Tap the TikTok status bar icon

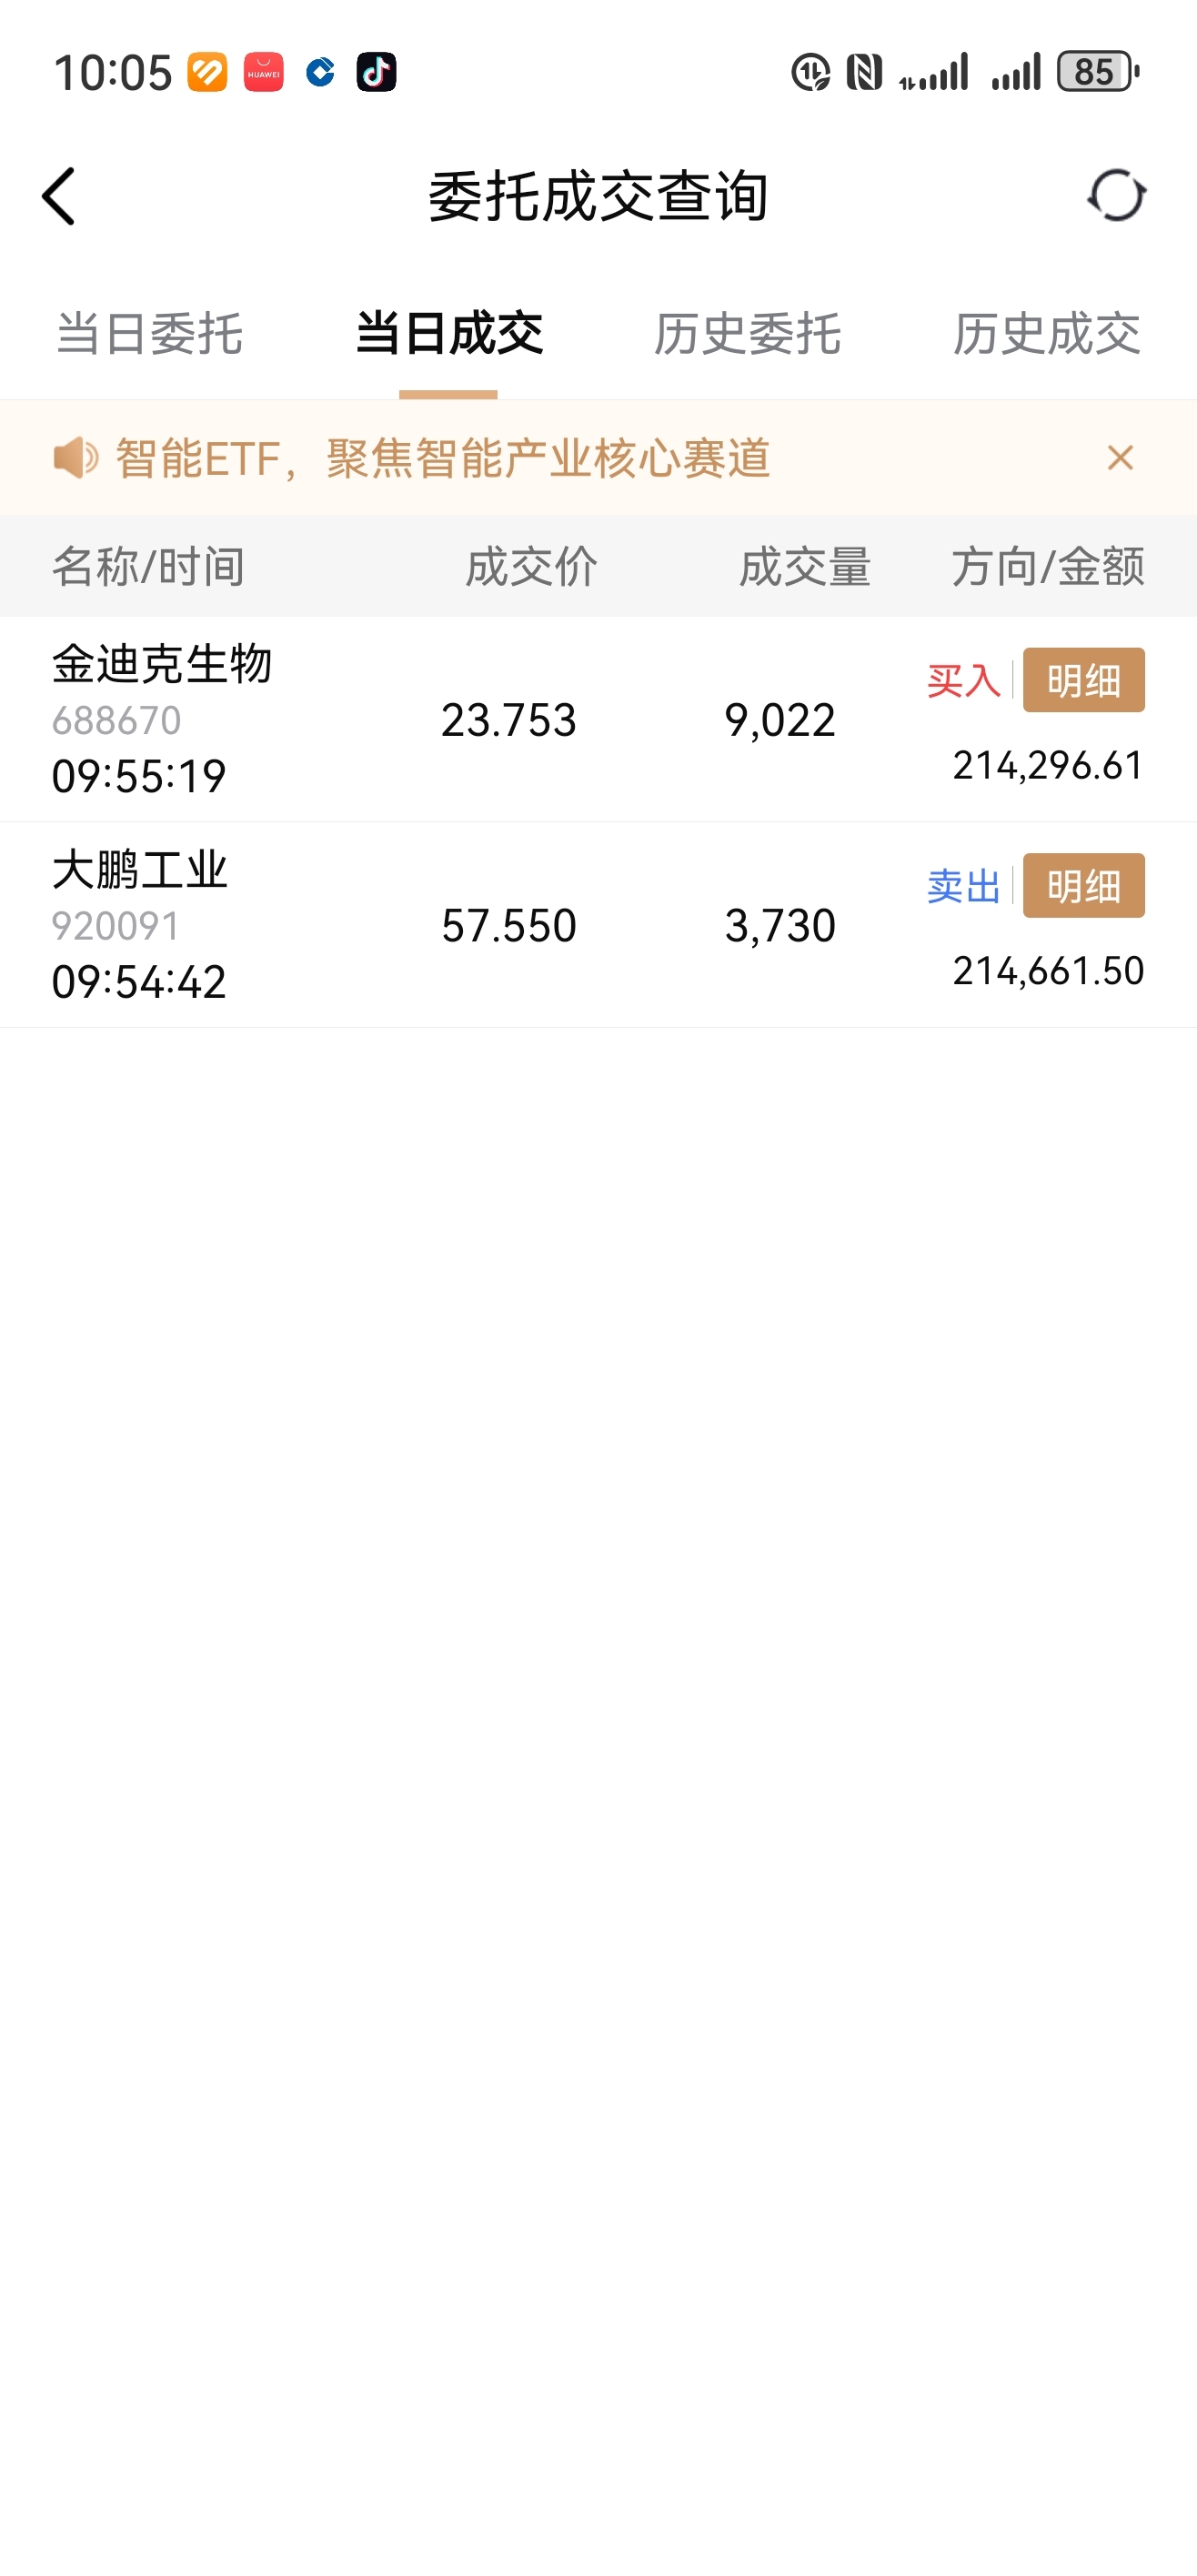coord(376,72)
